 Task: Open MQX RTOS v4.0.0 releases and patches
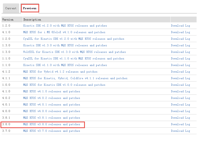pyautogui.click(x=52, y=111)
